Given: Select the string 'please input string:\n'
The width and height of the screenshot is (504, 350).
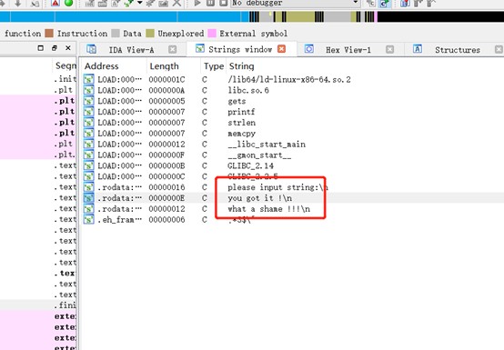Looking at the screenshot, I should point(278,187).
